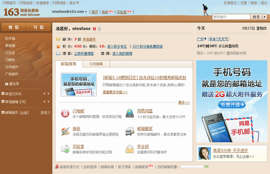Open the 立即开通博客 link
The width and height of the screenshot is (270, 174).
[x=84, y=54]
